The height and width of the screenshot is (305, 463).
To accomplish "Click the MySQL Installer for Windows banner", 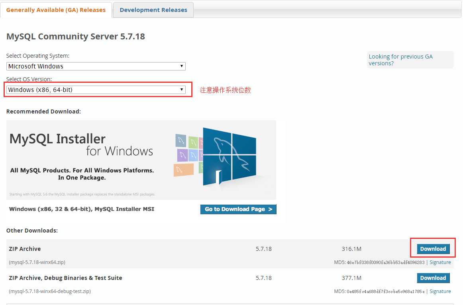I will tap(141, 160).
